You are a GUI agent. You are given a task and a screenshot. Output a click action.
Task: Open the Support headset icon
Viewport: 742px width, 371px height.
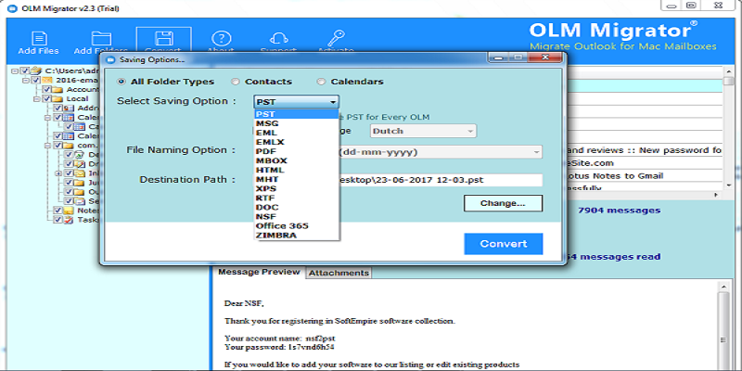click(278, 39)
